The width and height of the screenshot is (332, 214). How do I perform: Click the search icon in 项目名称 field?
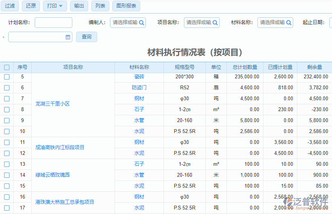click(x=215, y=23)
